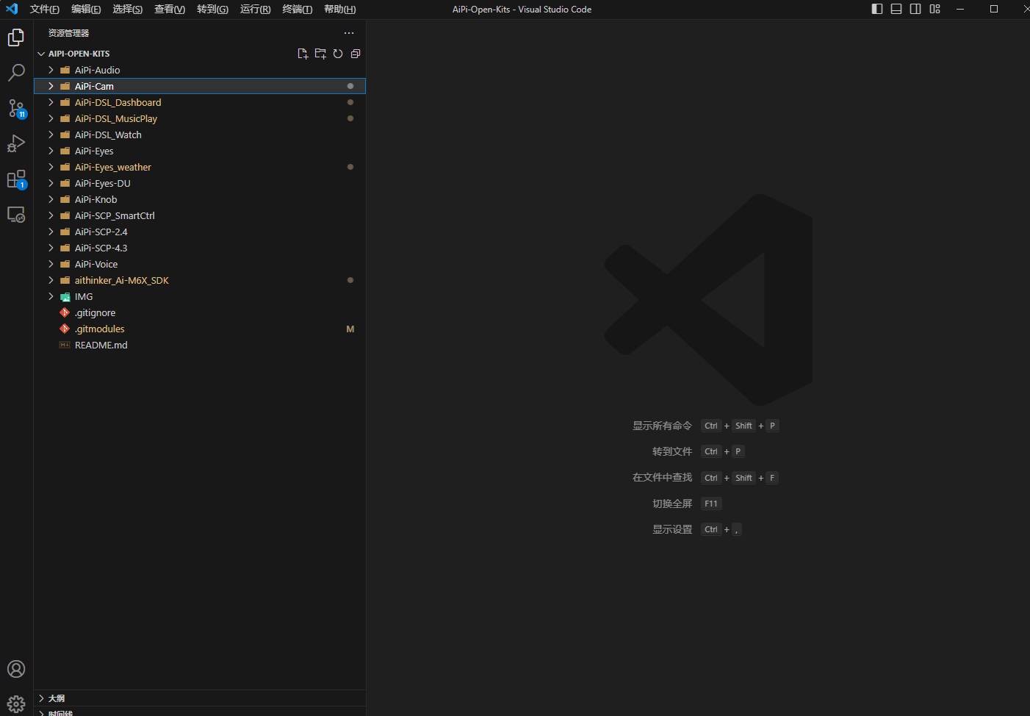
Task: Open the 终端(T) menu
Action: point(297,10)
